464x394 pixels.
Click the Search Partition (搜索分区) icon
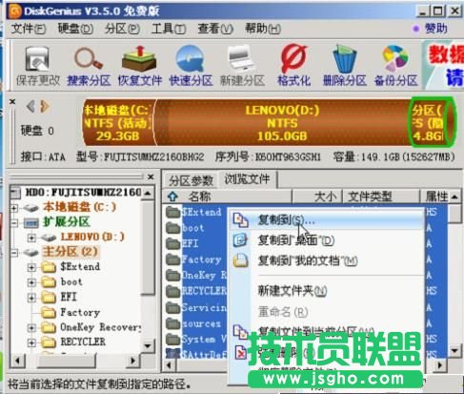point(89,66)
